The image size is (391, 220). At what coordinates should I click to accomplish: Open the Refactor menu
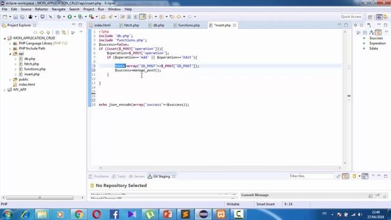[42, 9]
